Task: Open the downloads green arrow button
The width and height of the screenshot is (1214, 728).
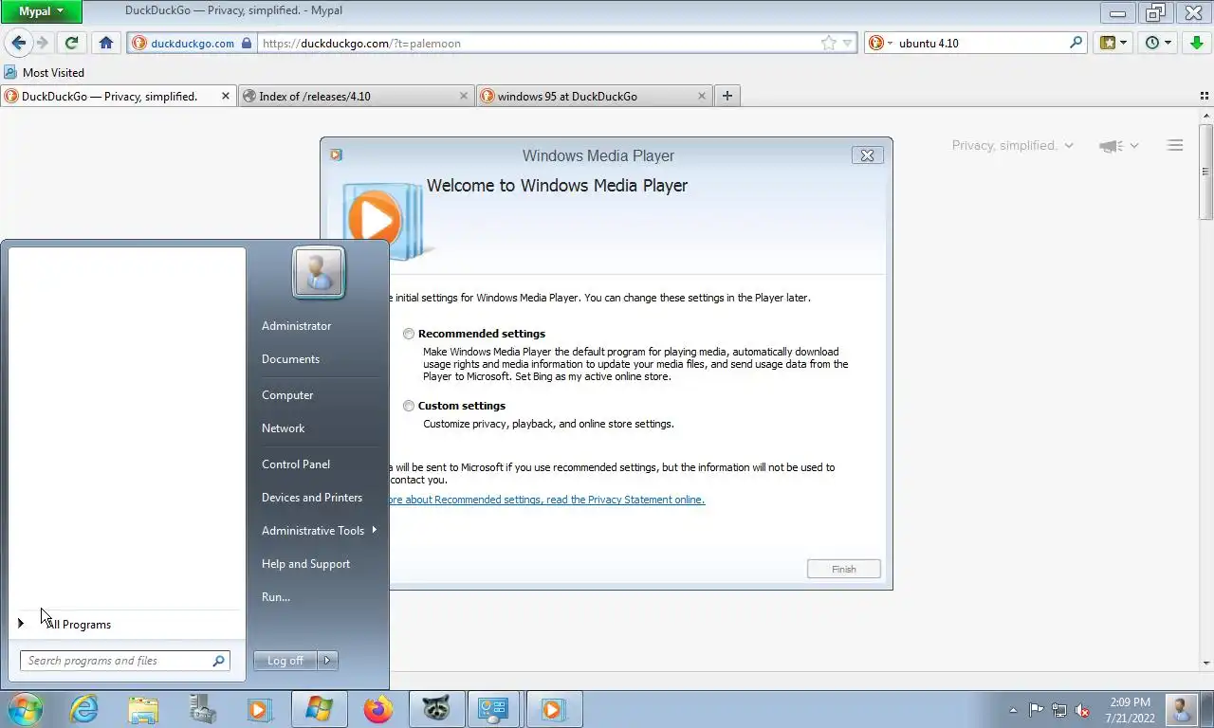Action: [x=1196, y=43]
